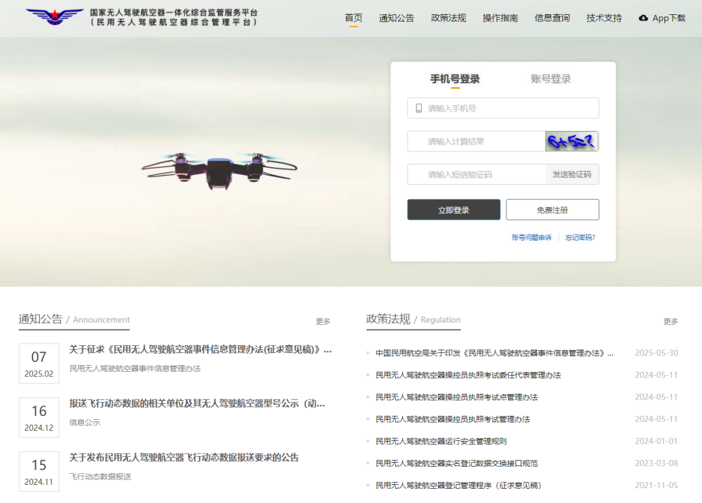Open regulation 中国民用航空局关于印发《民用无人驾驶航空器事件信息管理办法》

click(x=494, y=353)
